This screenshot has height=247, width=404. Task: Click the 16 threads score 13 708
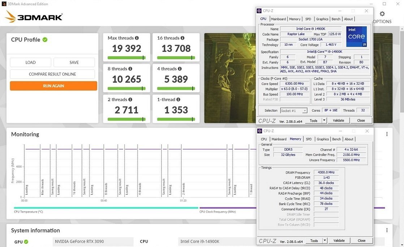176,48
